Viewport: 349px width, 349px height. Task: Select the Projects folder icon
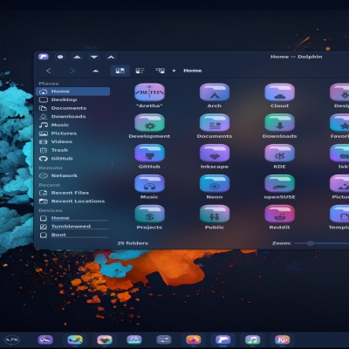point(149,214)
